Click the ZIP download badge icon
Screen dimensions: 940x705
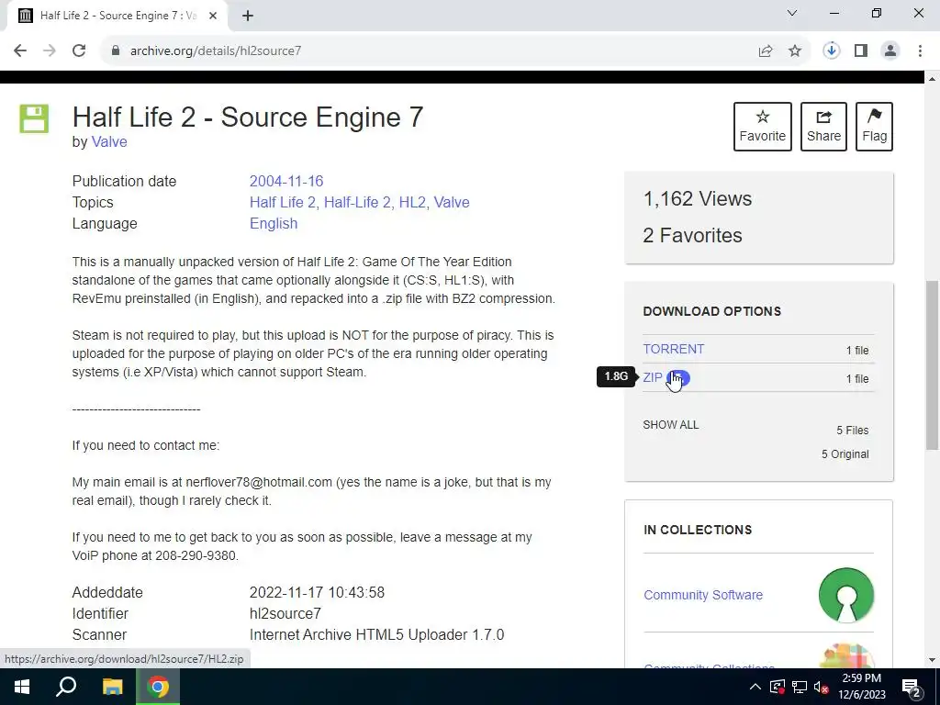pos(678,378)
